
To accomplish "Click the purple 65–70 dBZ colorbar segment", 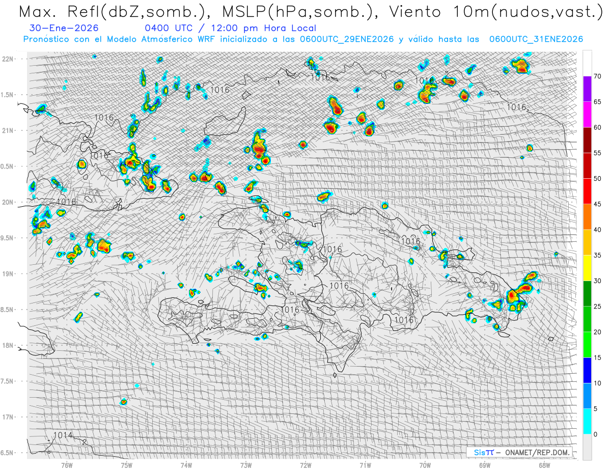I will coord(587,89).
